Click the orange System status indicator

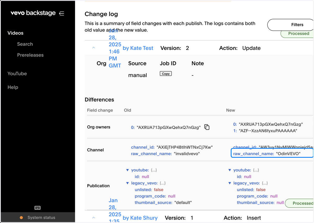tap(21, 218)
